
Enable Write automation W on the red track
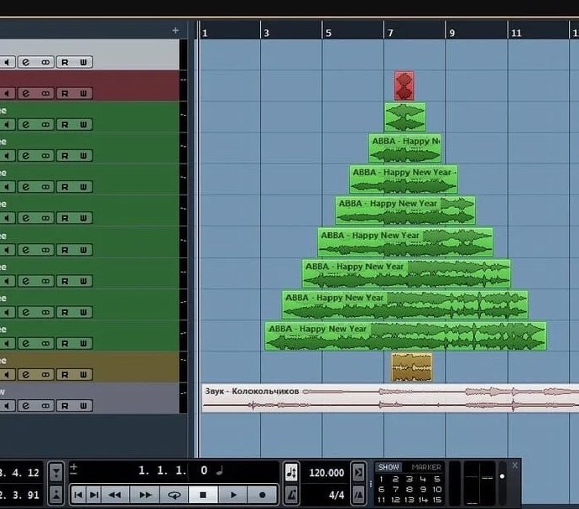click(x=83, y=93)
